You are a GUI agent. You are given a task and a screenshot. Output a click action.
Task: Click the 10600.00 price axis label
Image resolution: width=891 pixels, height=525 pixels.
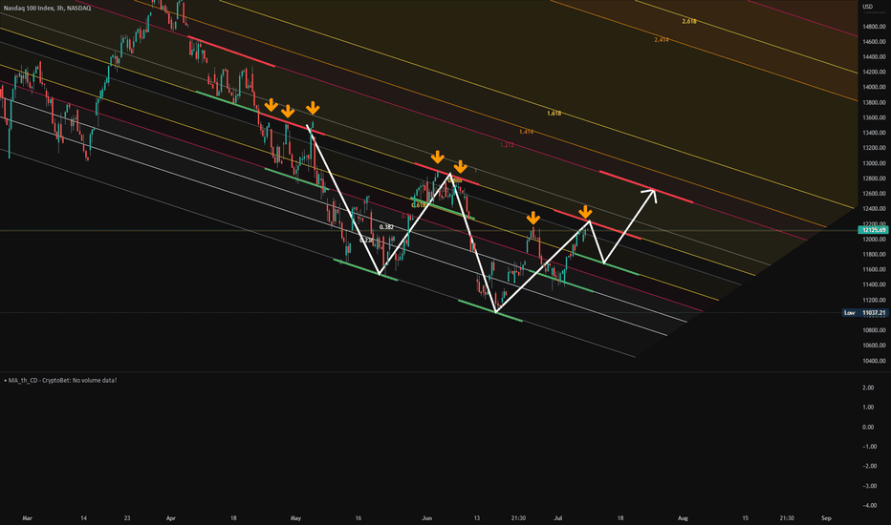point(874,346)
